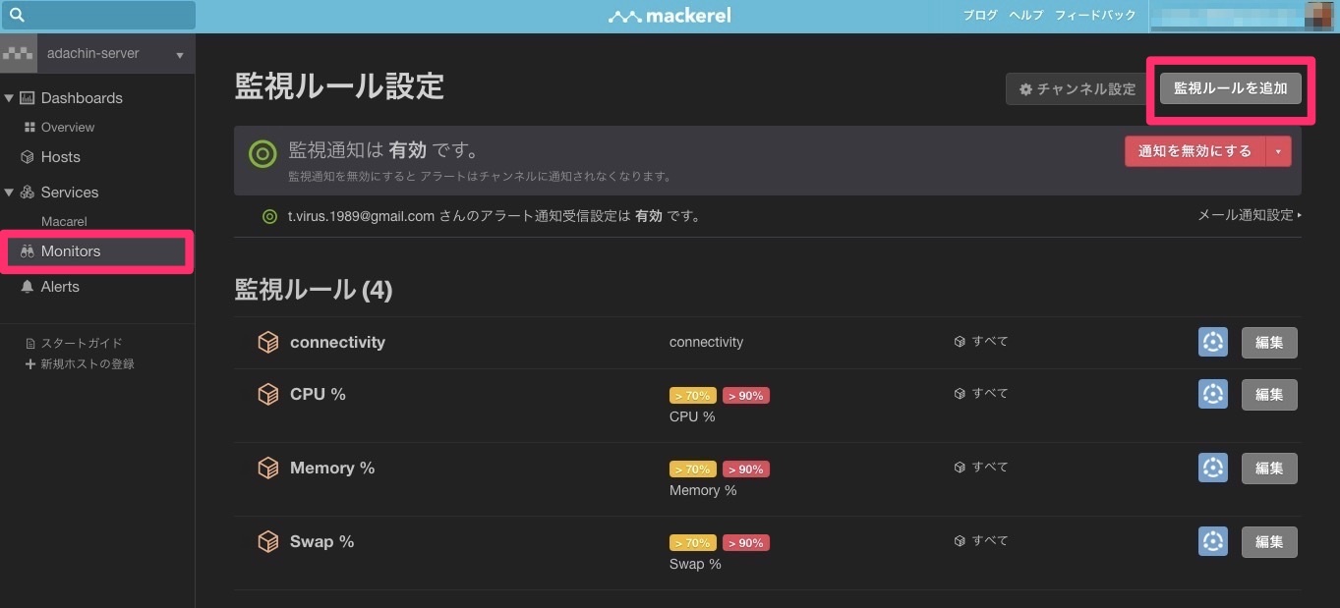Open チャンネル設定 channel settings
Viewport: 1340px width, 608px height.
[x=1077, y=89]
